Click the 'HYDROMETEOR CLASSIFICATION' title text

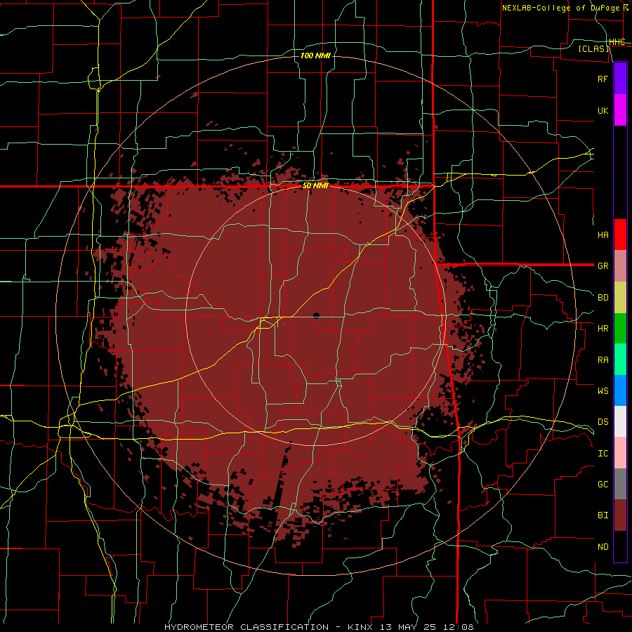point(246,627)
